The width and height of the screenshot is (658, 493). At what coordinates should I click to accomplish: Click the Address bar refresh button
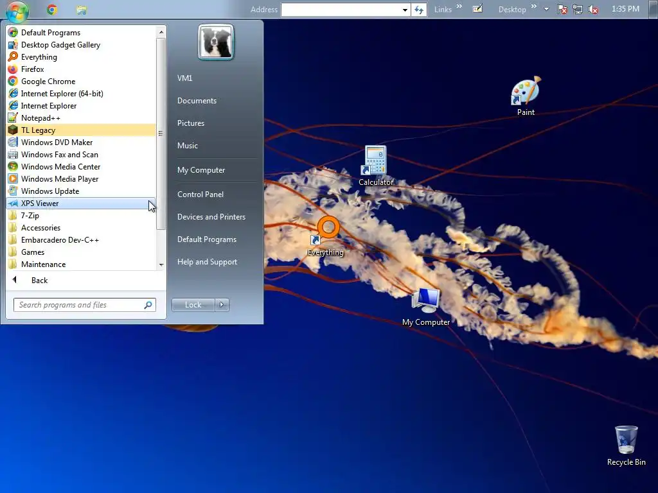point(419,10)
